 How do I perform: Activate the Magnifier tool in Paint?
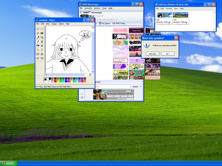[42, 37]
